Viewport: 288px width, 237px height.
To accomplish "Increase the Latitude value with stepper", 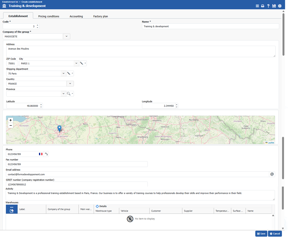I will click(41, 104).
